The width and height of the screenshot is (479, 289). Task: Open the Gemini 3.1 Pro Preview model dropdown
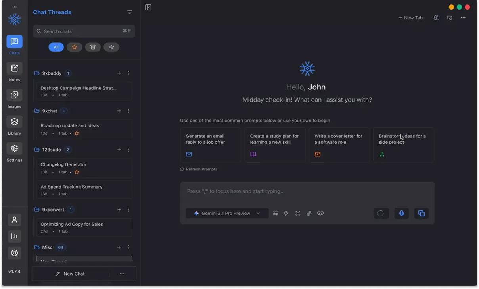(x=227, y=213)
